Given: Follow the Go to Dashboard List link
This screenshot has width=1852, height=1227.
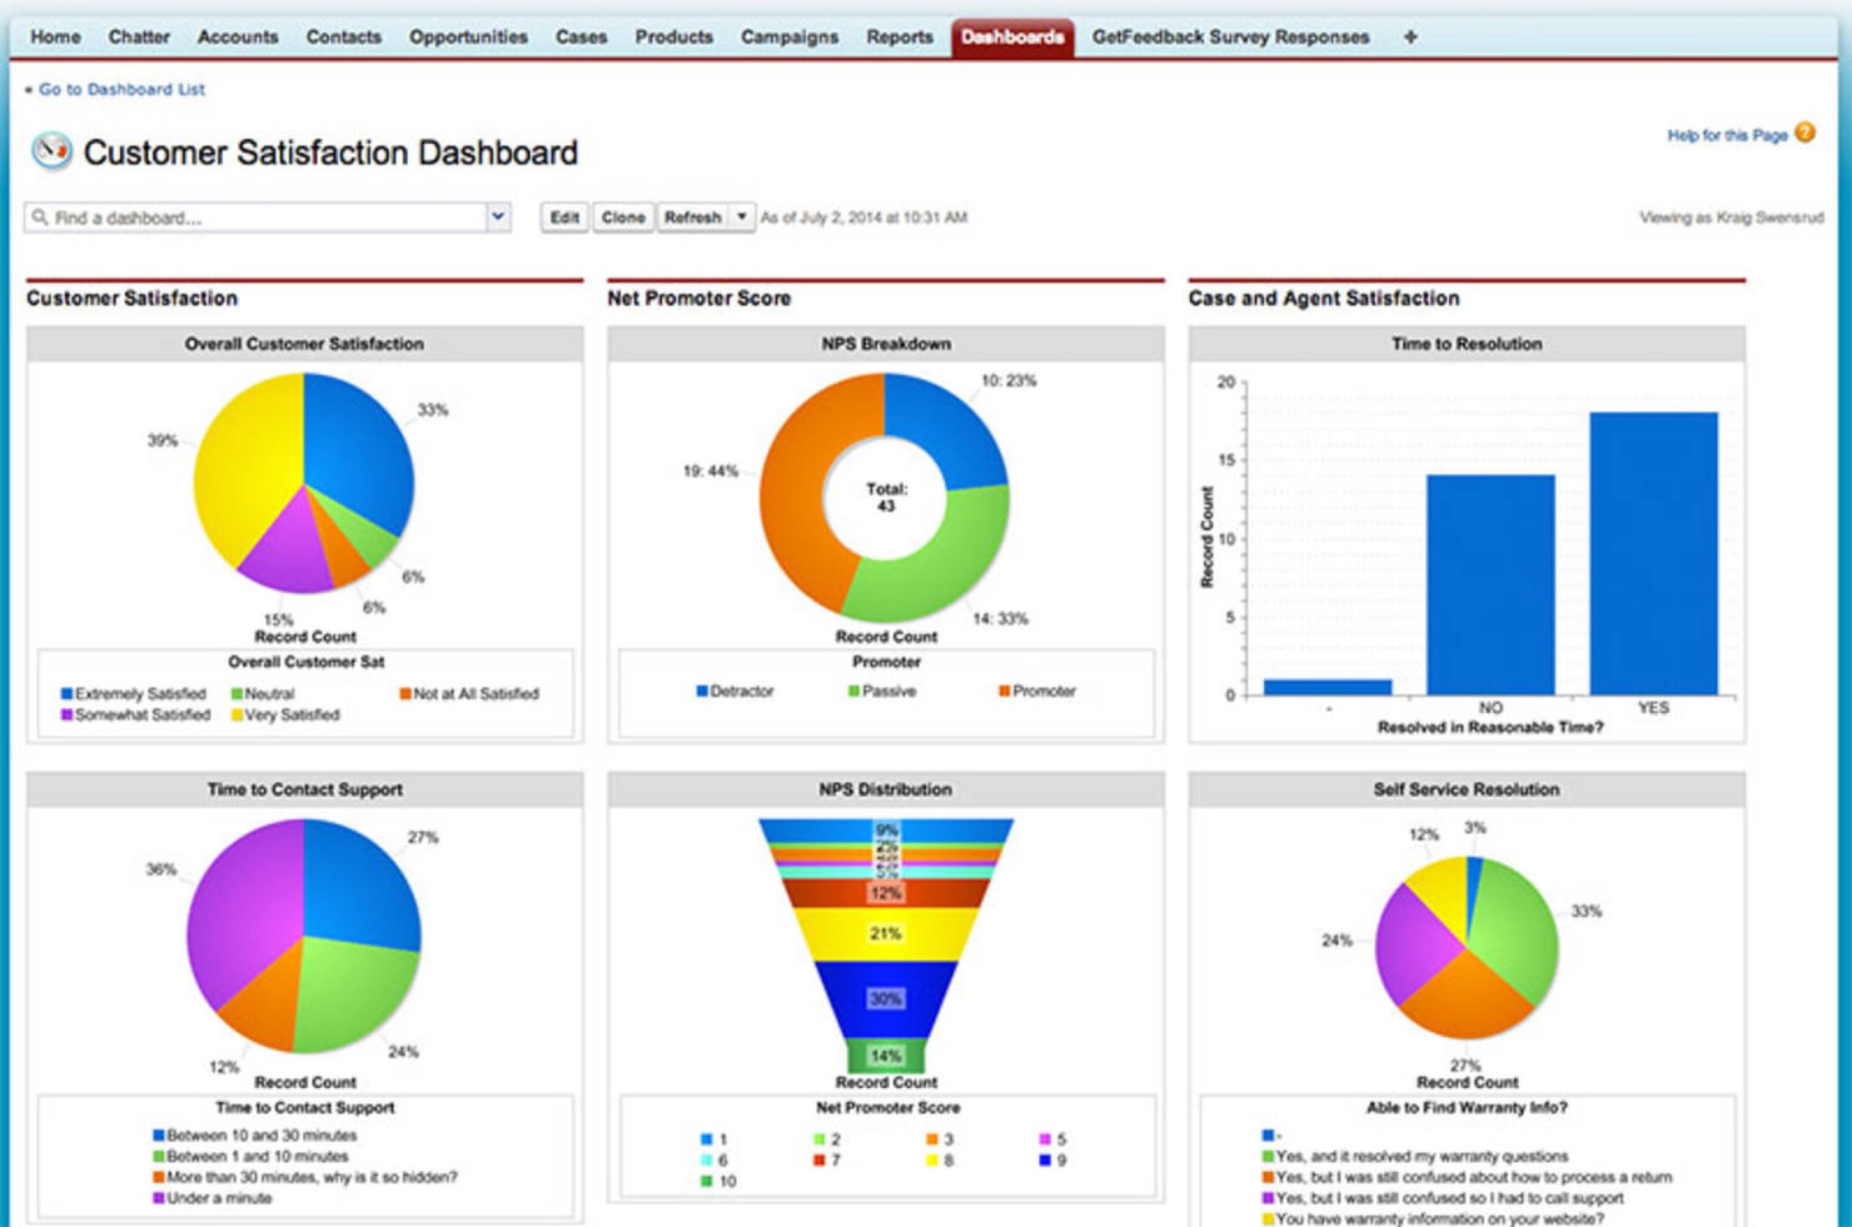Looking at the screenshot, I should click(122, 89).
